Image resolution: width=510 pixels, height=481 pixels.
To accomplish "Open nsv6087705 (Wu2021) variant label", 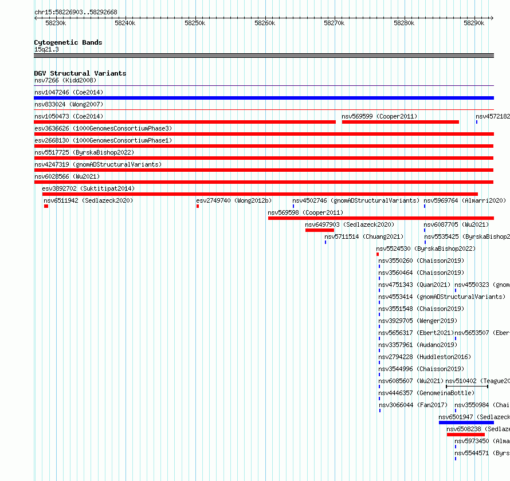I will [456, 224].
